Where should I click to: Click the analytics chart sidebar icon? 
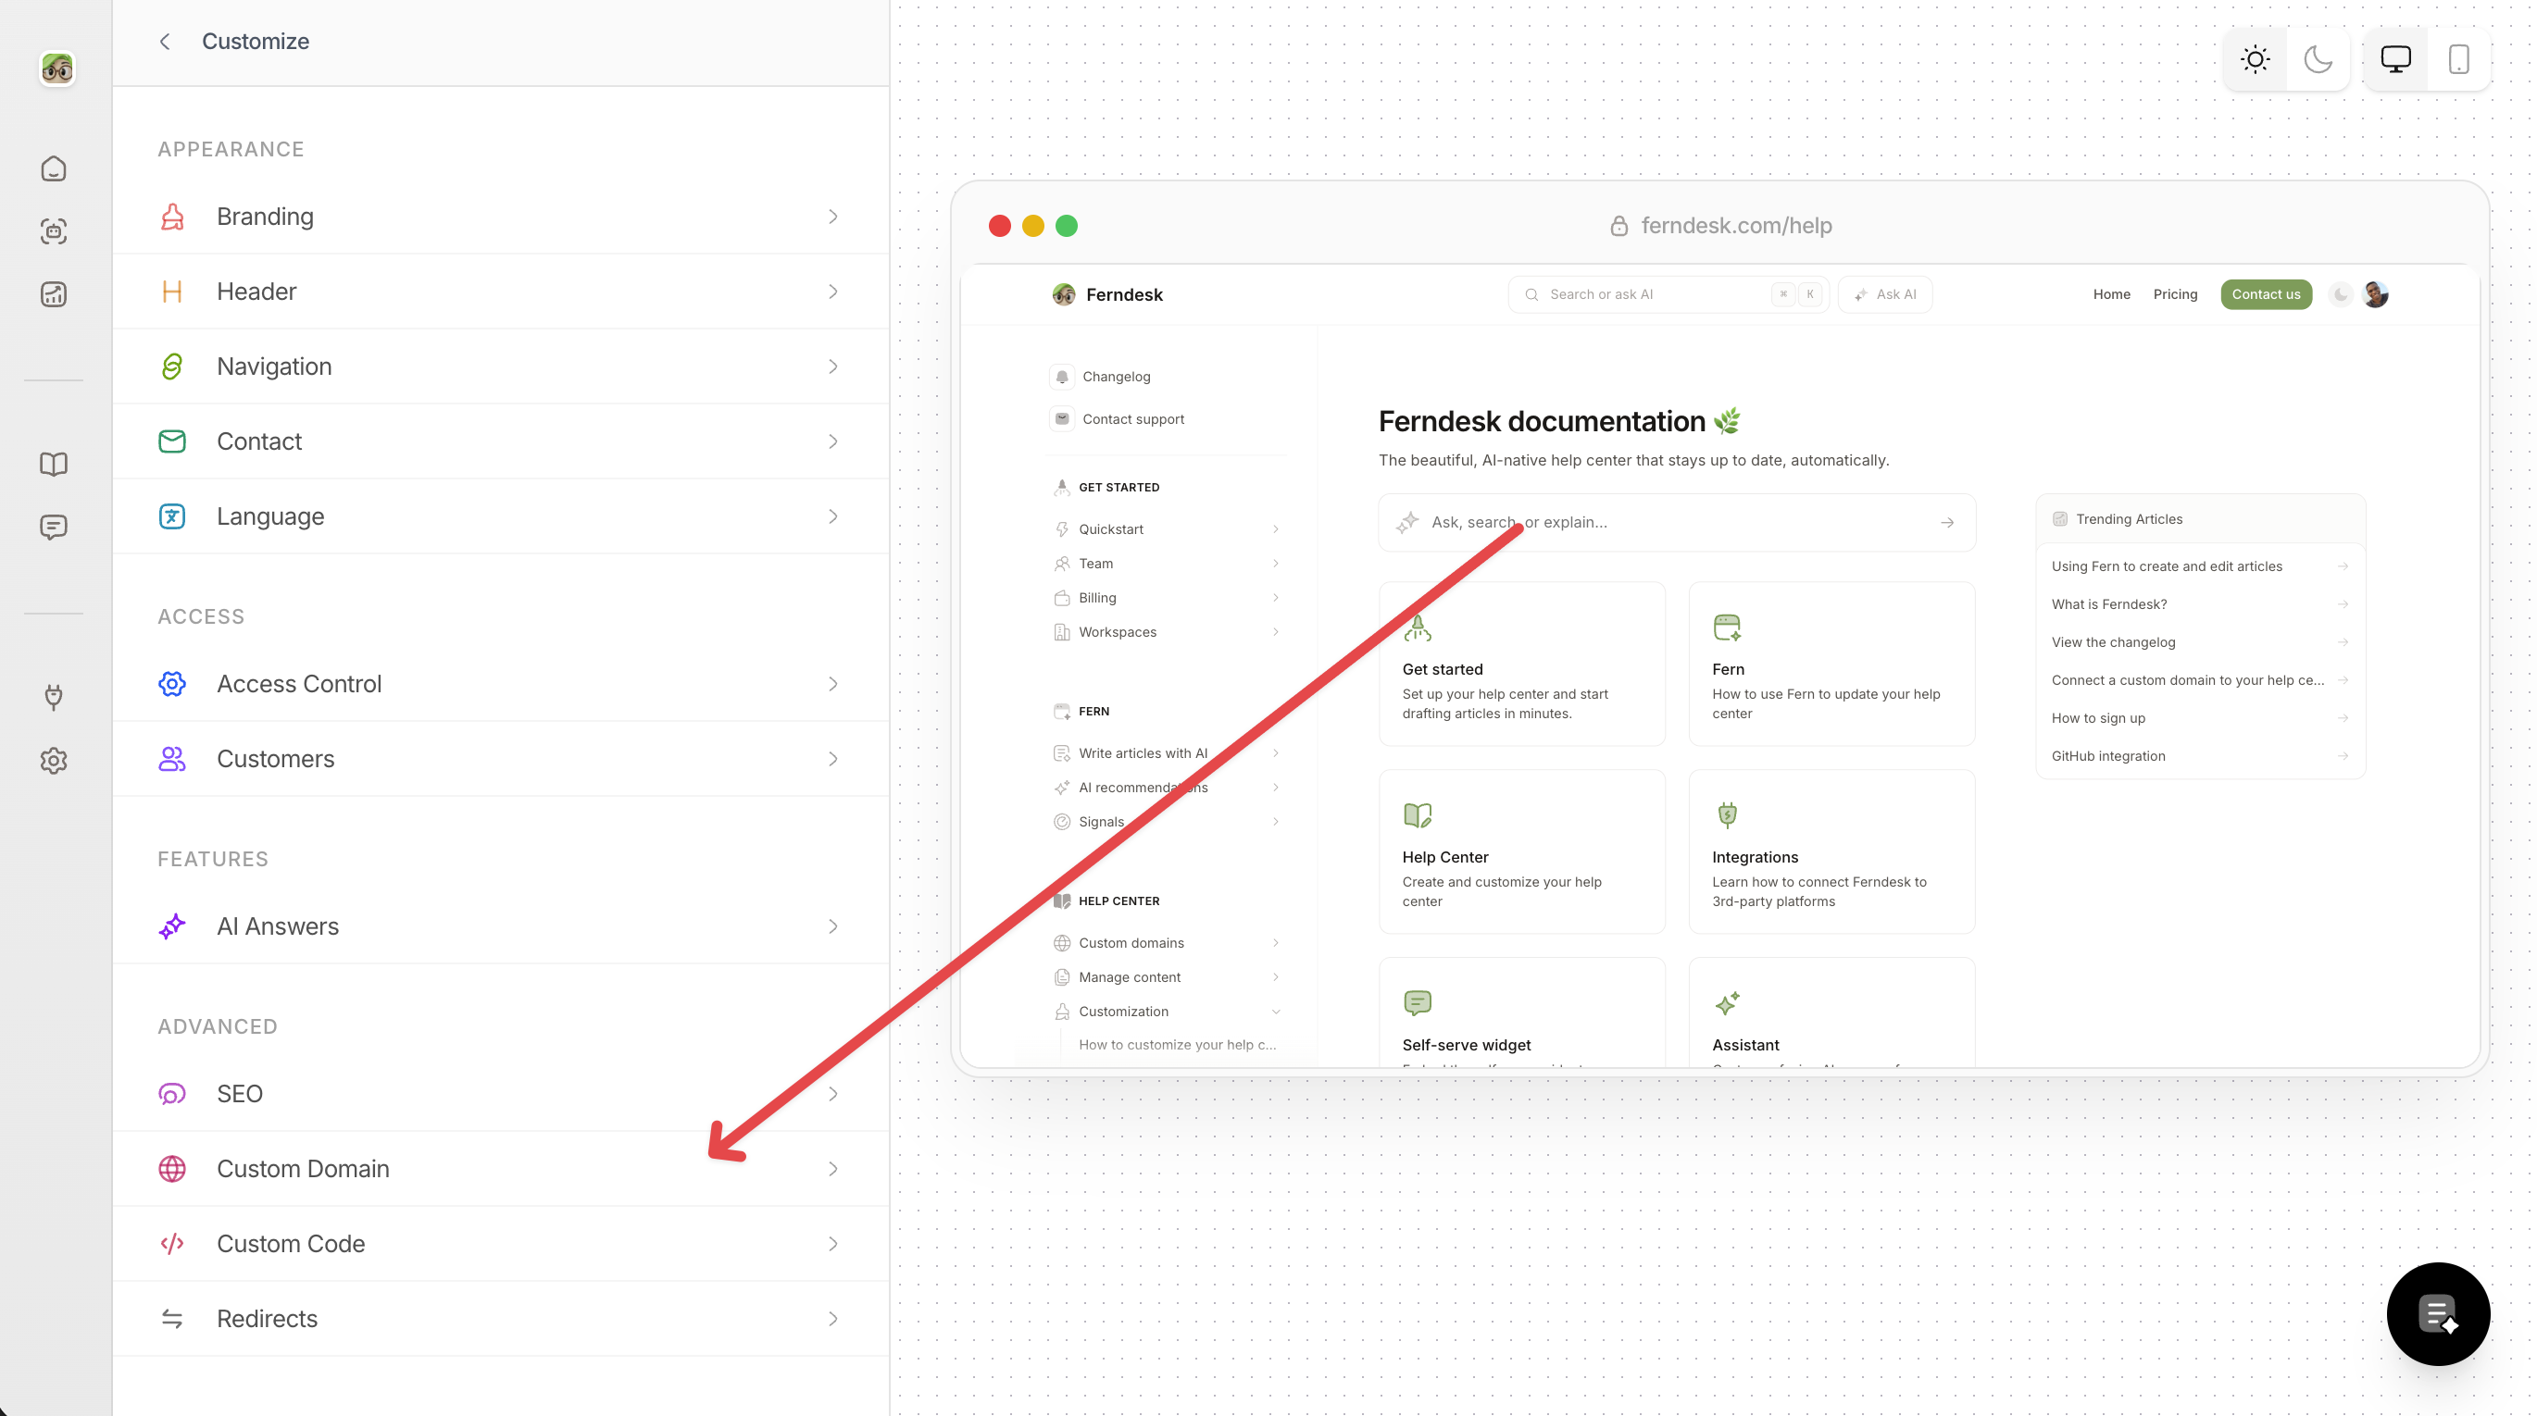pyautogui.click(x=53, y=294)
